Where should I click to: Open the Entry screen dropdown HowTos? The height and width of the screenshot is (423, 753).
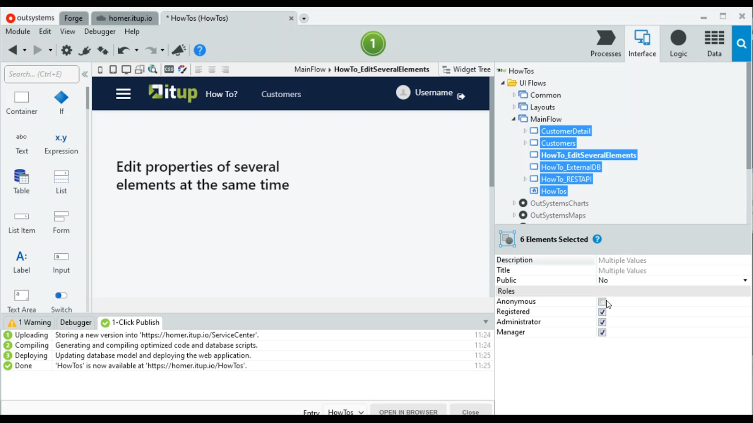coord(346,412)
